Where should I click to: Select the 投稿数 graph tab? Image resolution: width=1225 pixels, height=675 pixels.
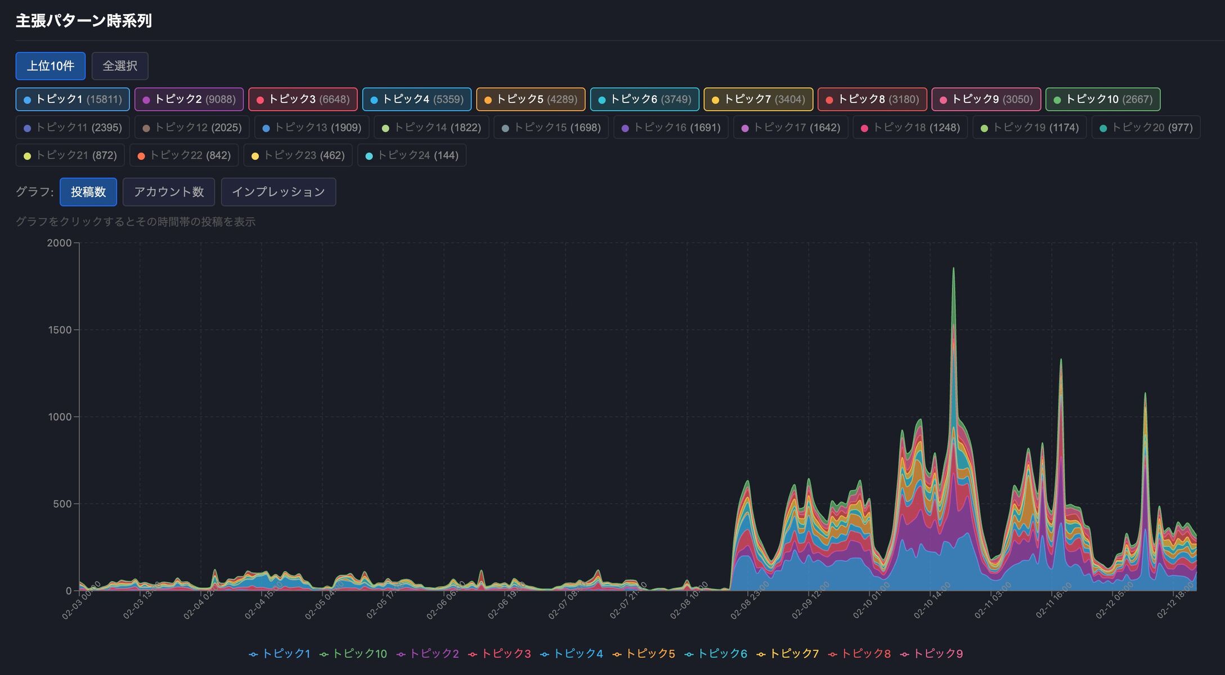tap(88, 192)
